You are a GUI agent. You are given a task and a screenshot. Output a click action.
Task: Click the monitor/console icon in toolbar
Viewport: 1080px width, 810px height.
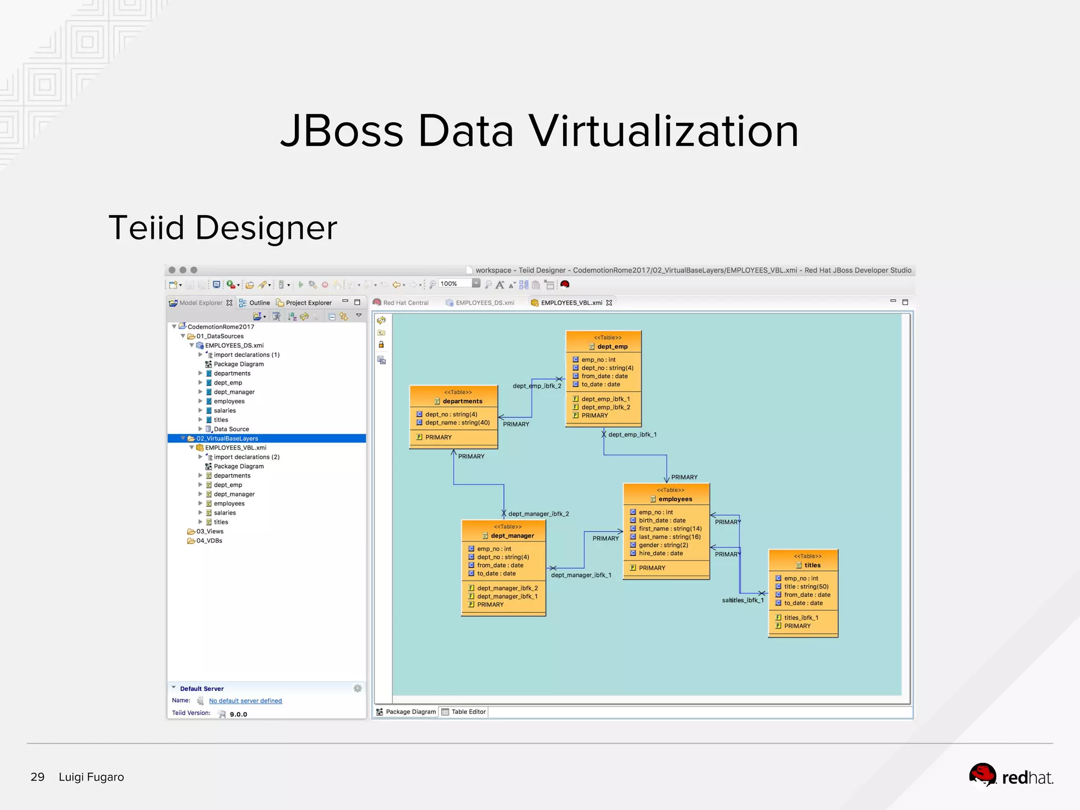pyautogui.click(x=216, y=285)
